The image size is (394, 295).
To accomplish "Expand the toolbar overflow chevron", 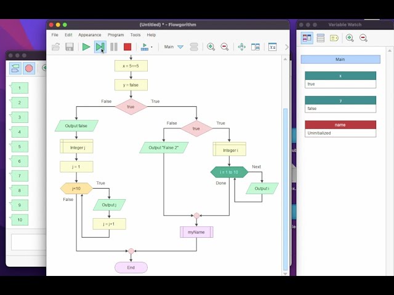I will [x=286, y=47].
